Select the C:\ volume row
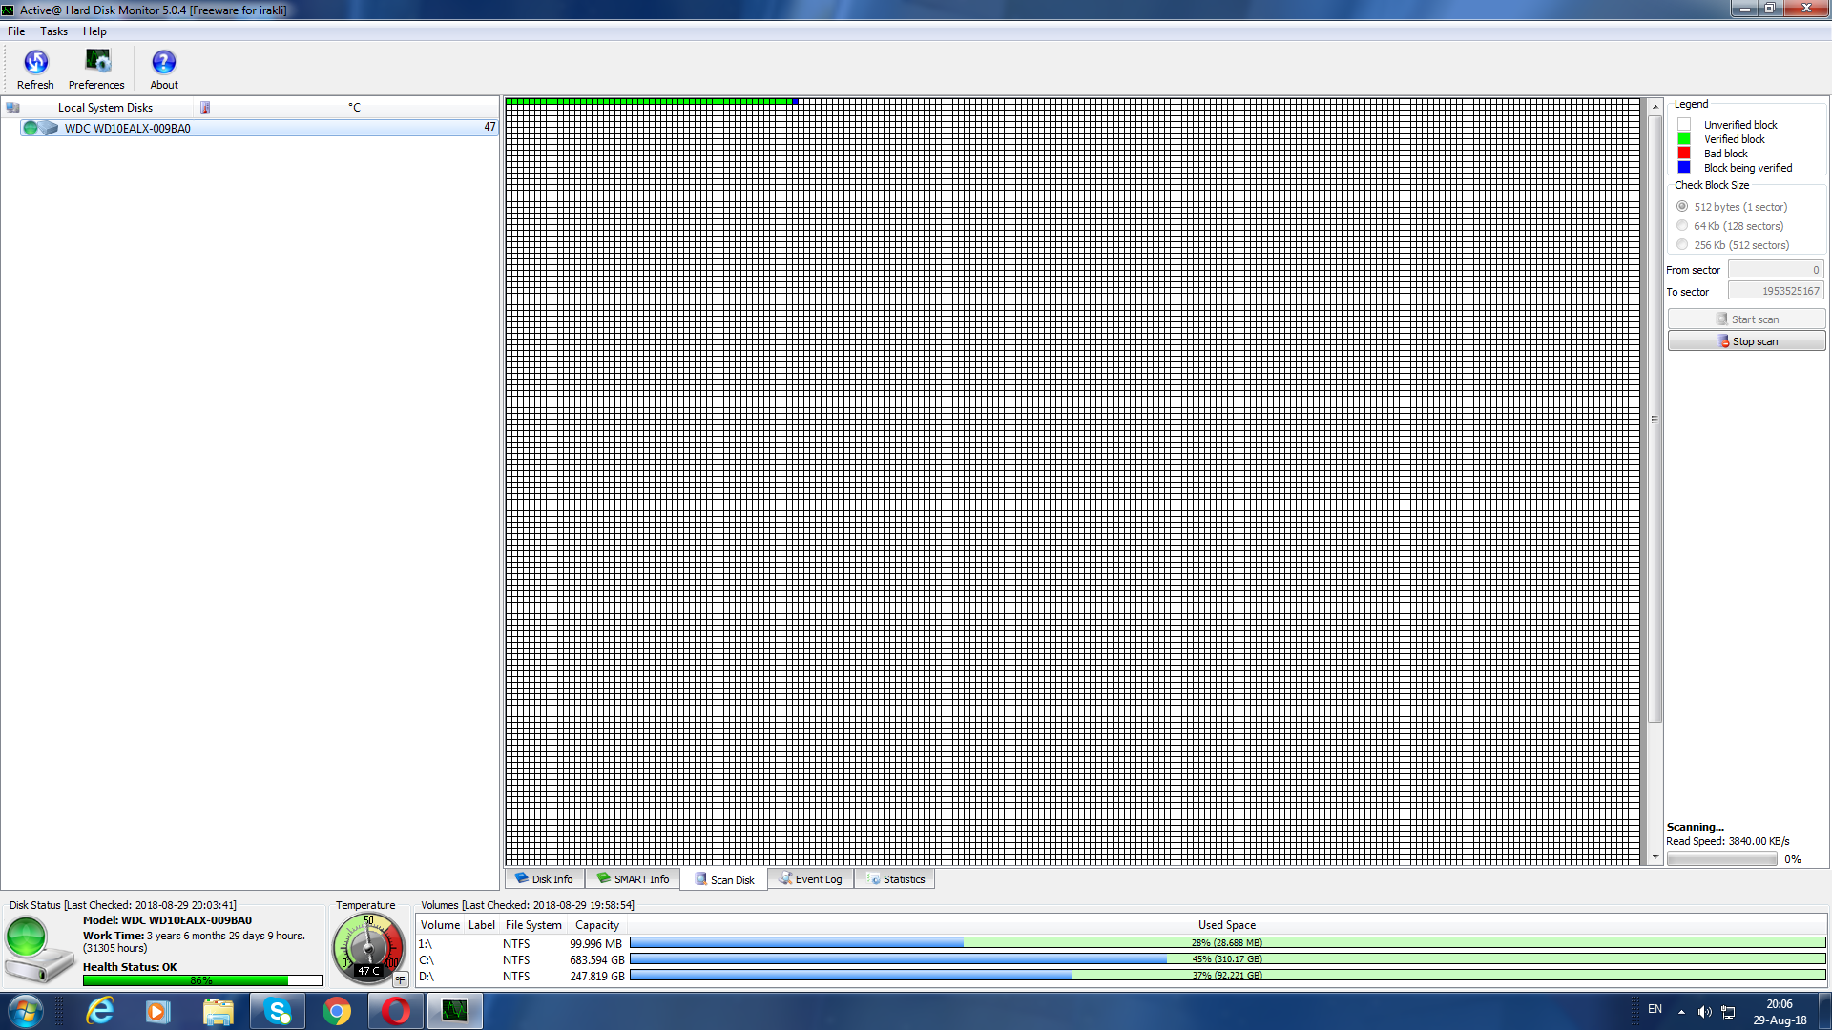1832x1030 pixels. 1121,960
